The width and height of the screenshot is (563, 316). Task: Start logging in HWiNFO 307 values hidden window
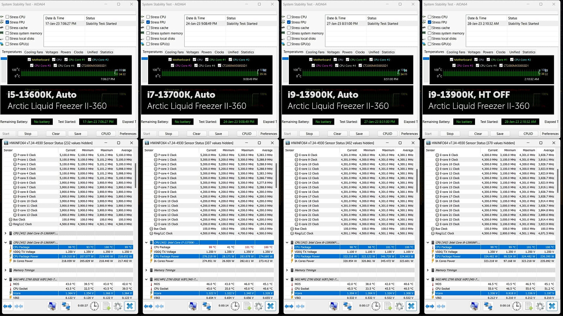point(247,306)
